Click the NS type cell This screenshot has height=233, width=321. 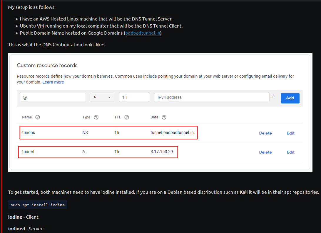[x=85, y=132]
